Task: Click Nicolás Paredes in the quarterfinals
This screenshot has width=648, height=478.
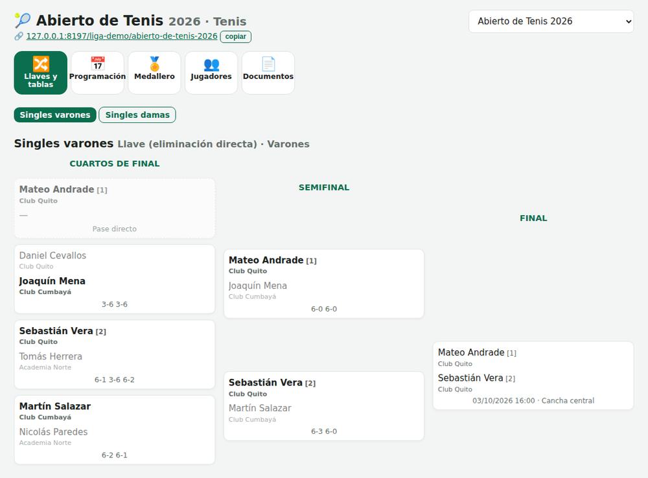Action: [53, 432]
